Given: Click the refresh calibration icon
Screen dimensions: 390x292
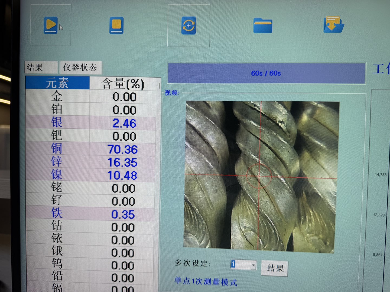Looking at the screenshot, I should coord(188,26).
